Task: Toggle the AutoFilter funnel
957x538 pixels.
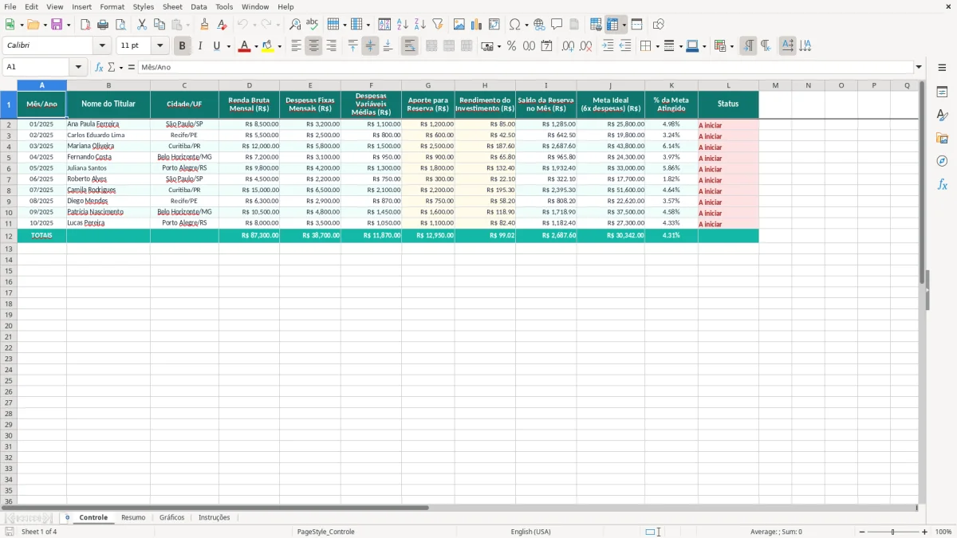Action: pos(438,25)
